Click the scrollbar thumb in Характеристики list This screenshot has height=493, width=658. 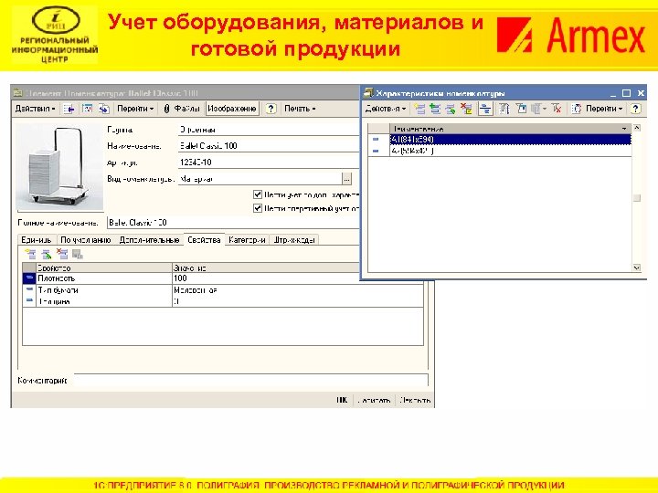pos(637,198)
